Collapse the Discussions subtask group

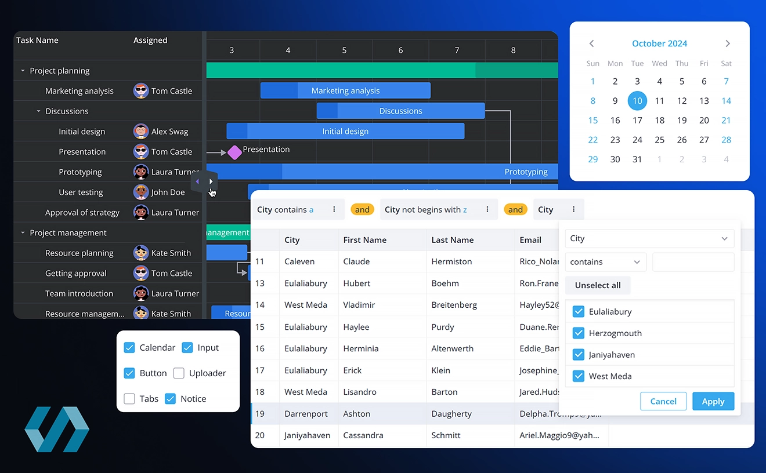coord(39,111)
